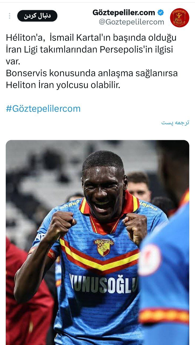Tap the blurred man behind the player

tap(139, 186)
